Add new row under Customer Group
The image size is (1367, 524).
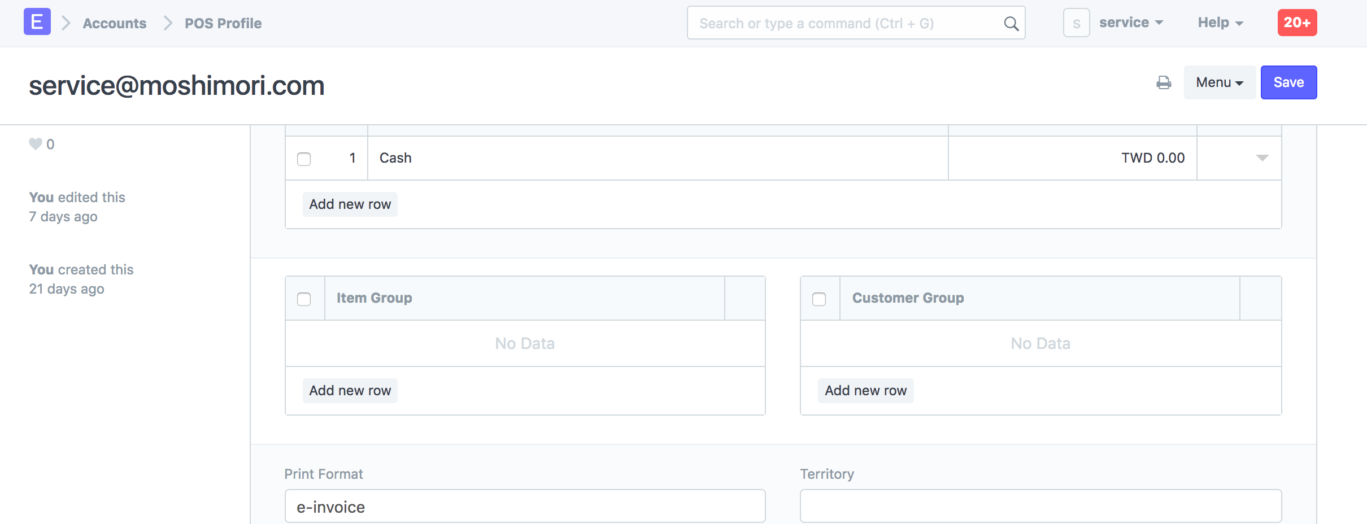865,391
